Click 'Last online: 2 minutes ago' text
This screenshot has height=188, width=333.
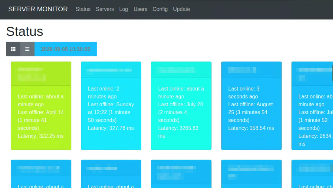[x=104, y=92]
